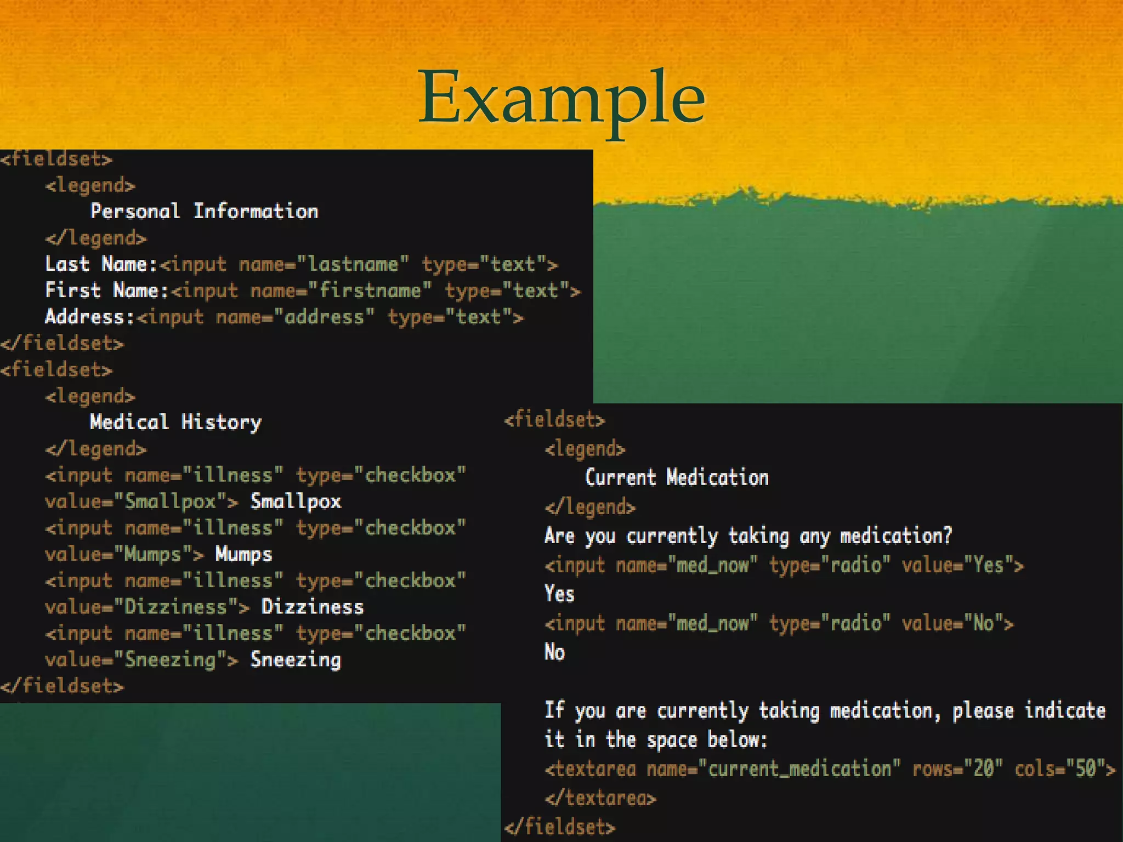Click the </fieldset> tag below Sneezing
The image size is (1123, 842).
pos(62,686)
